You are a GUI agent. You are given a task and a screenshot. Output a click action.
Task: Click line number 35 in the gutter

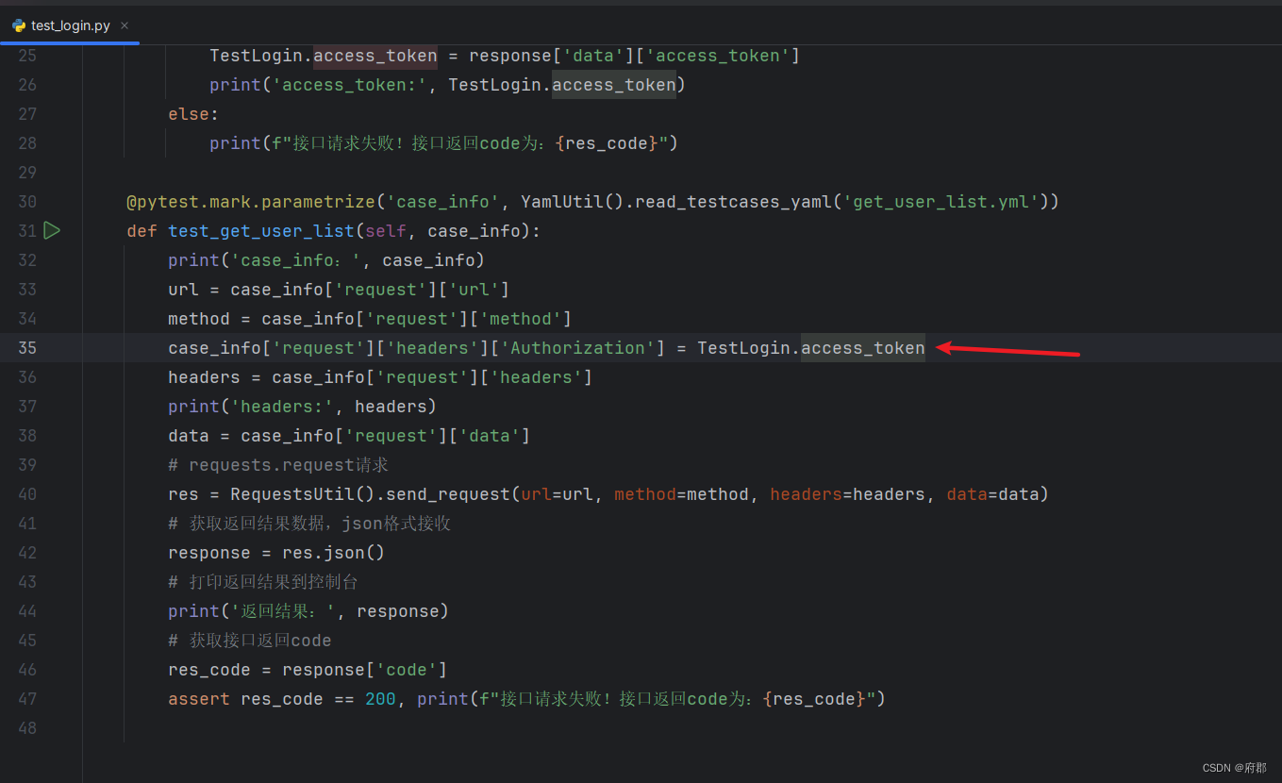pyautogui.click(x=27, y=348)
